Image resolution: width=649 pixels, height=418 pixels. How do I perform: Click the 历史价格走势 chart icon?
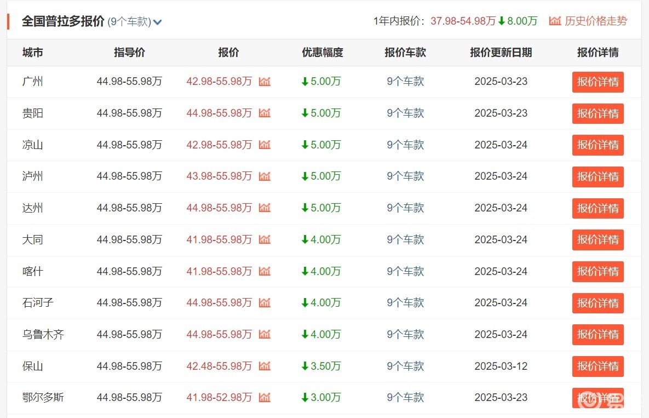(555, 21)
